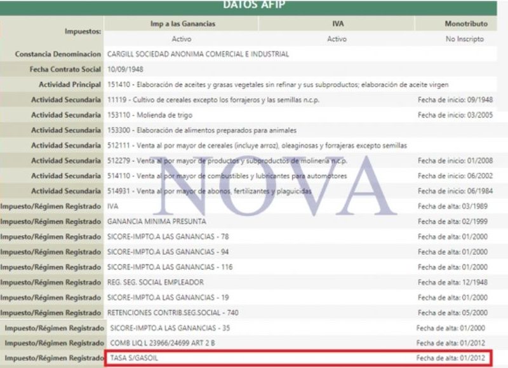Viewport: 508px width, 368px height.
Task: Select SICORE-IMPTO.A LAS GANANCIAS - 78
Action: (168, 237)
